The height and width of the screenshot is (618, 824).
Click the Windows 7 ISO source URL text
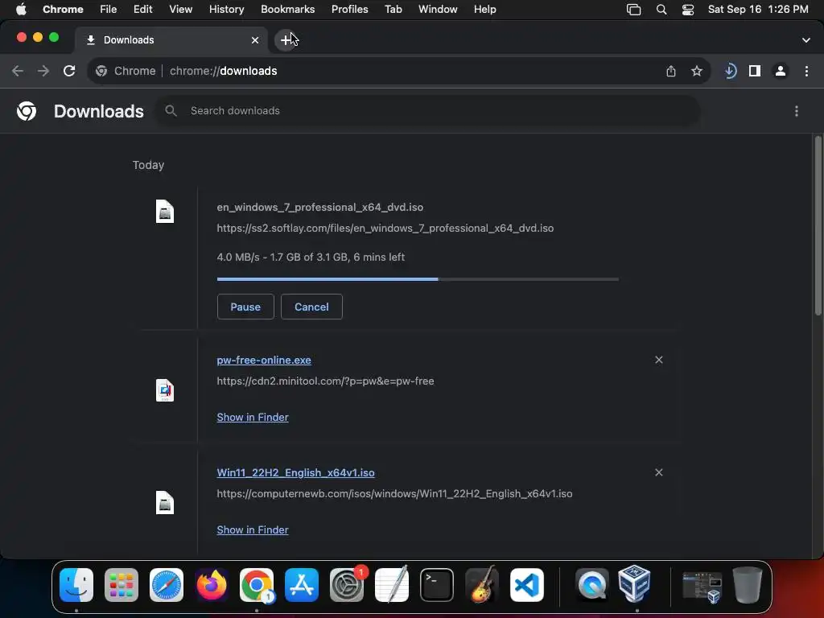pyautogui.click(x=385, y=228)
